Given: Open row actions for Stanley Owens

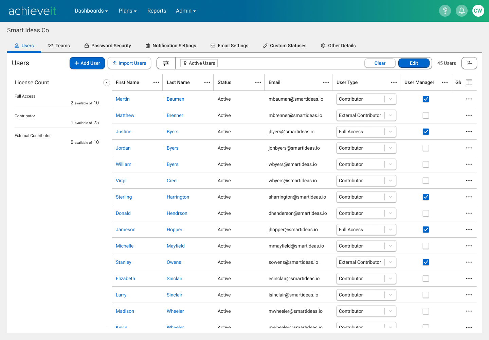Looking at the screenshot, I should [x=469, y=262].
